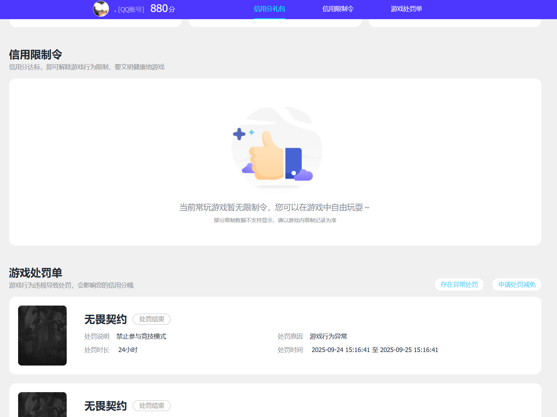557x417 pixels.
Task: Switch to the 信用限制令 tab
Action: (x=338, y=9)
